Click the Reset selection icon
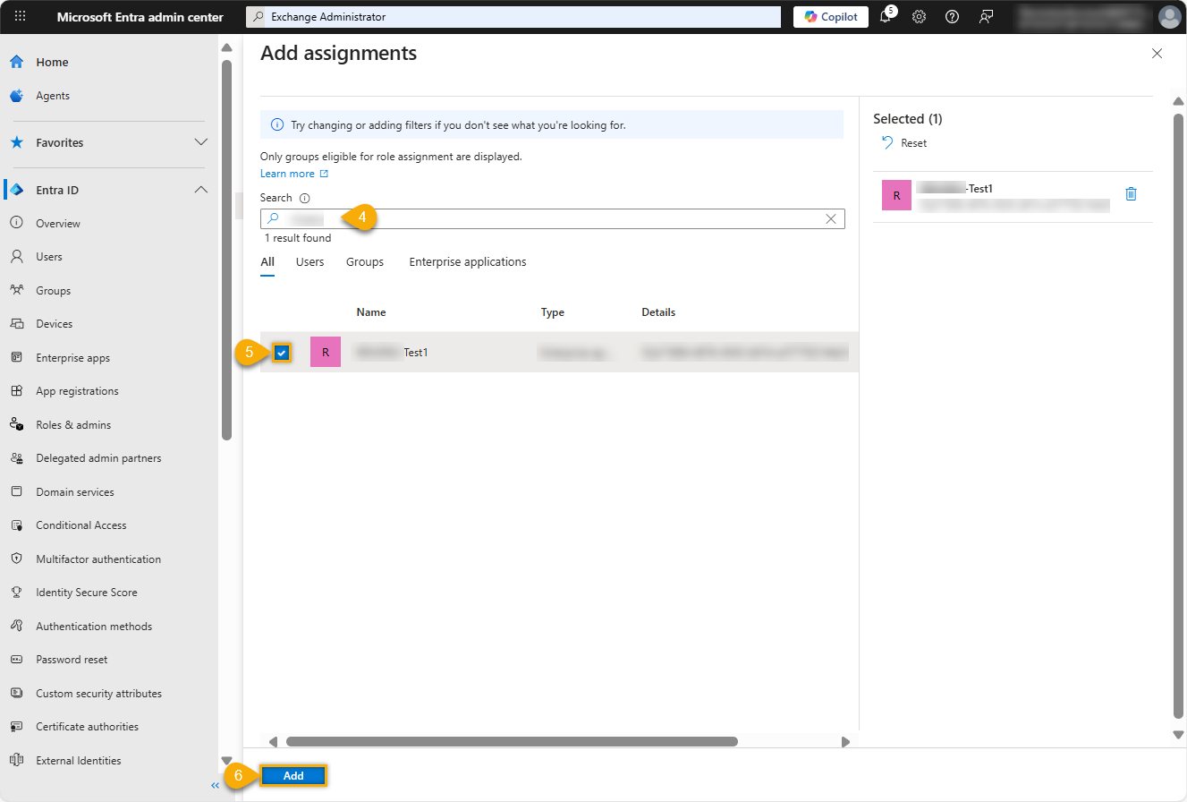 (887, 142)
